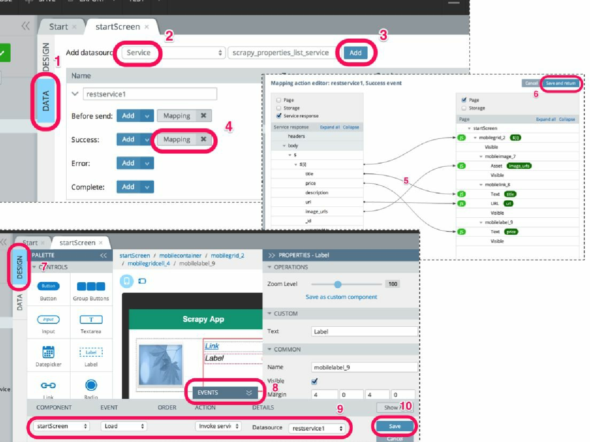Switch to the DESIGN tab beside the PALETTE
The width and height of the screenshot is (590, 442).
pyautogui.click(x=19, y=267)
